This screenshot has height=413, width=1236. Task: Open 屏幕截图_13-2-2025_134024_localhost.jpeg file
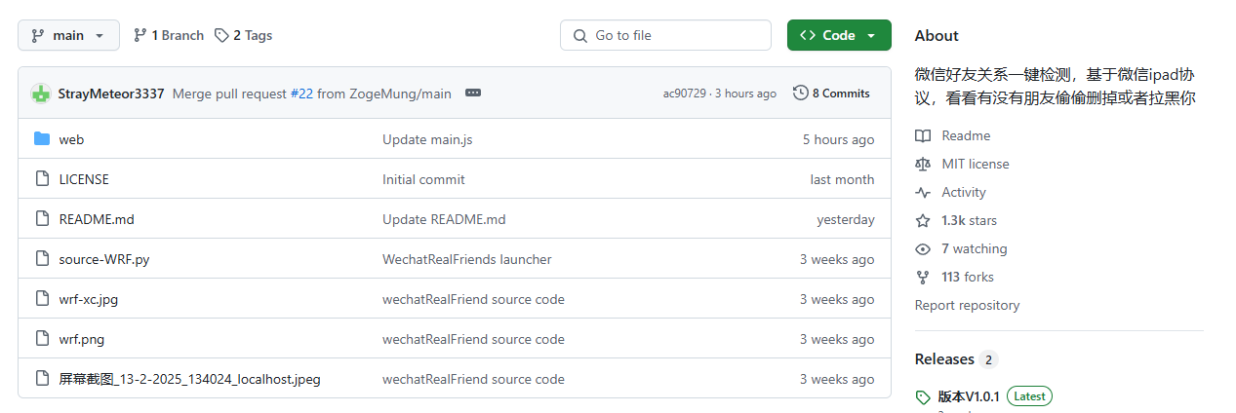(189, 379)
